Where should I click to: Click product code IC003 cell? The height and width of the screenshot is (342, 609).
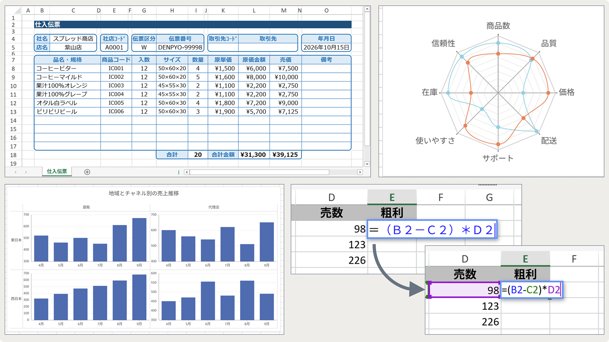(116, 86)
